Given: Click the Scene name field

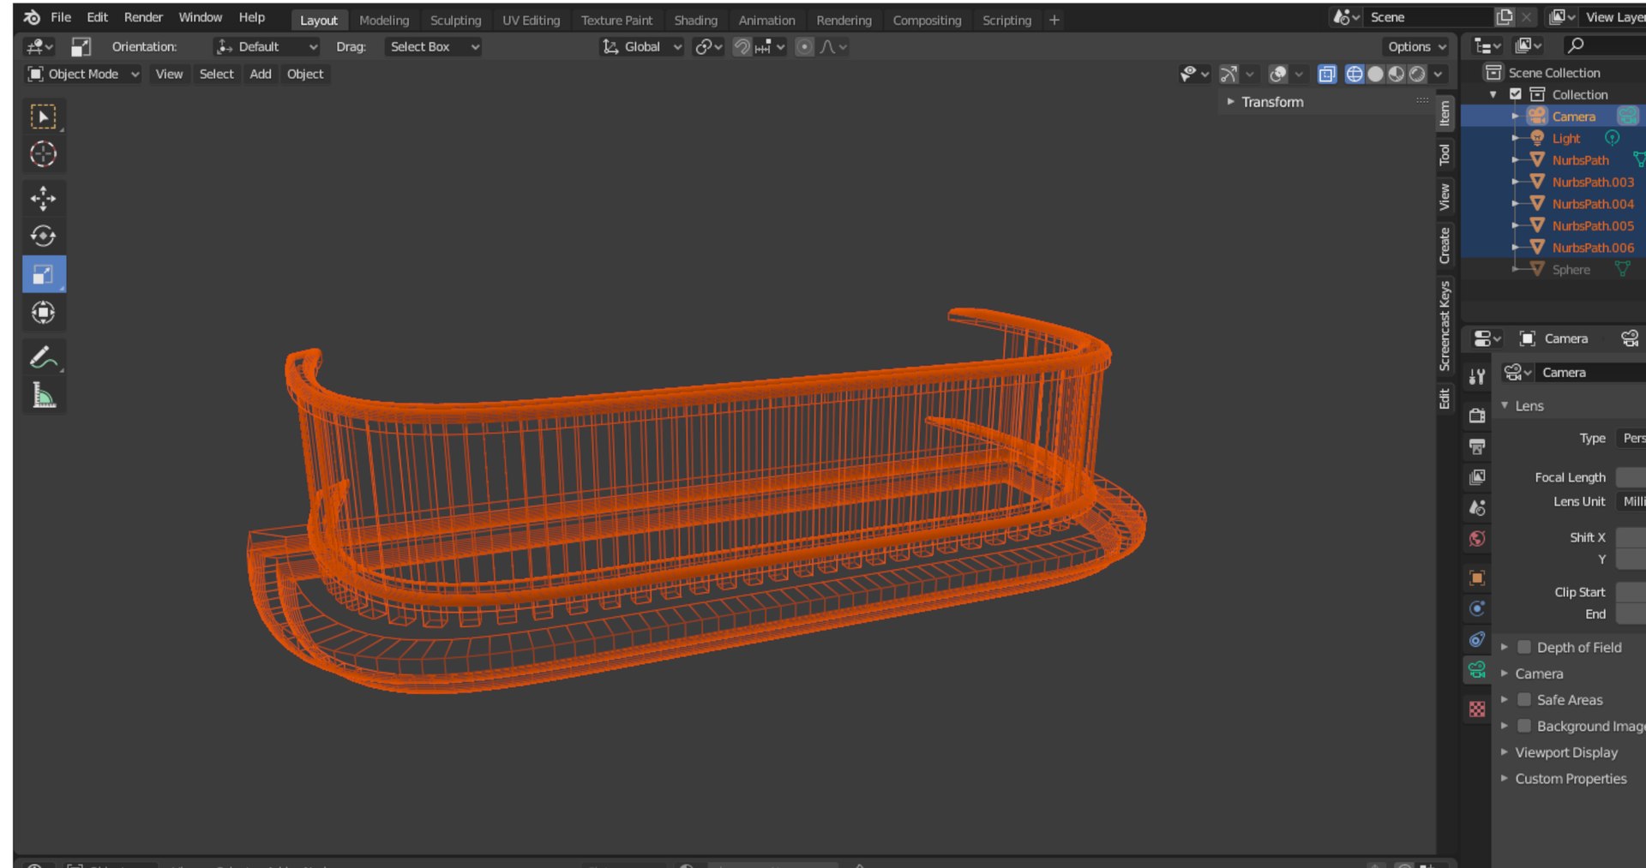Looking at the screenshot, I should pos(1428,17).
